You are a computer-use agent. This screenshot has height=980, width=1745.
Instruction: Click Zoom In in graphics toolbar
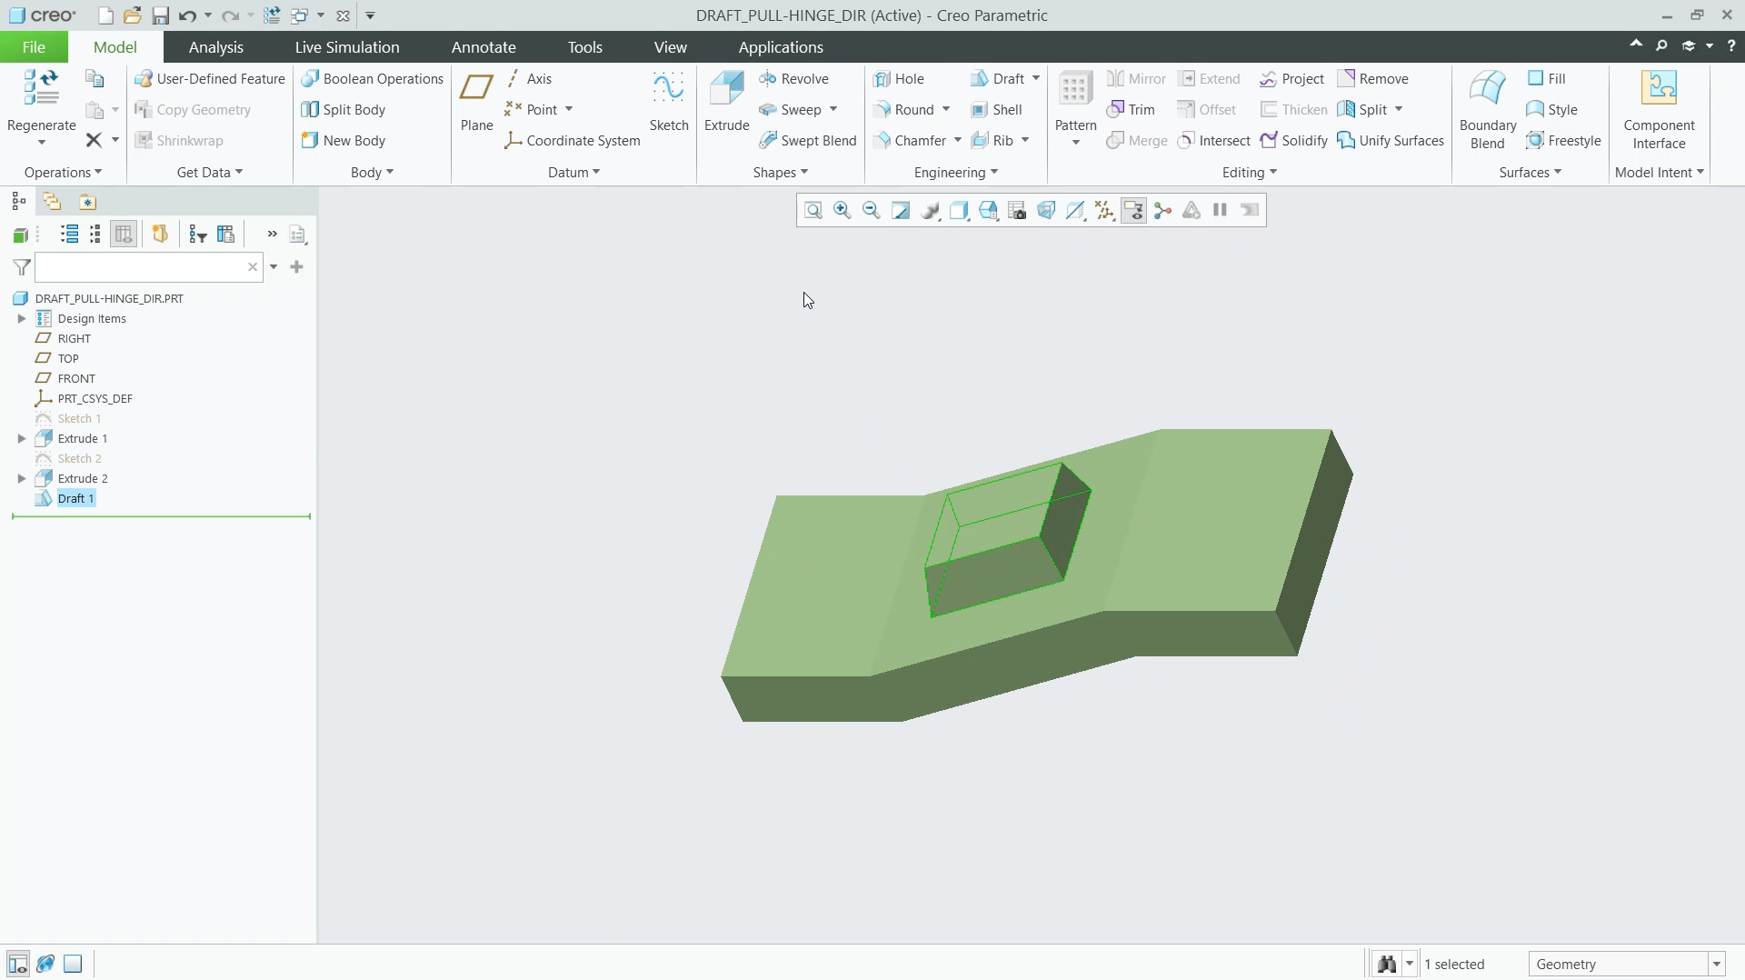[843, 211]
